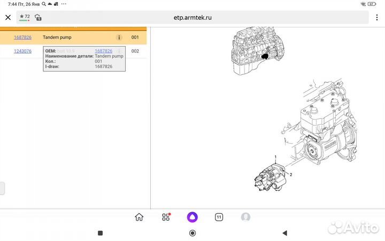
Task: Open the star rating 72 badge
Action: (25, 17)
